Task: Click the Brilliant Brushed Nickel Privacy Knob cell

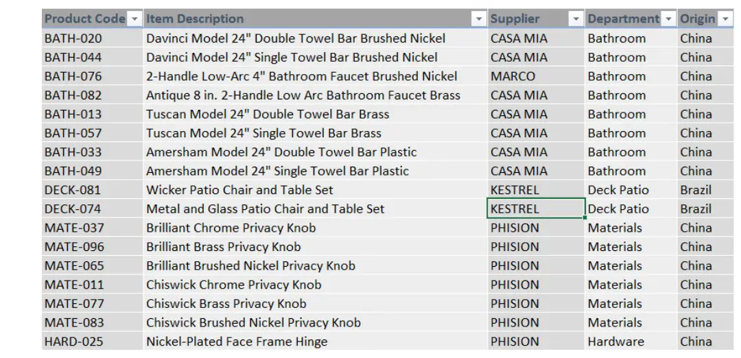Action: 315,266
